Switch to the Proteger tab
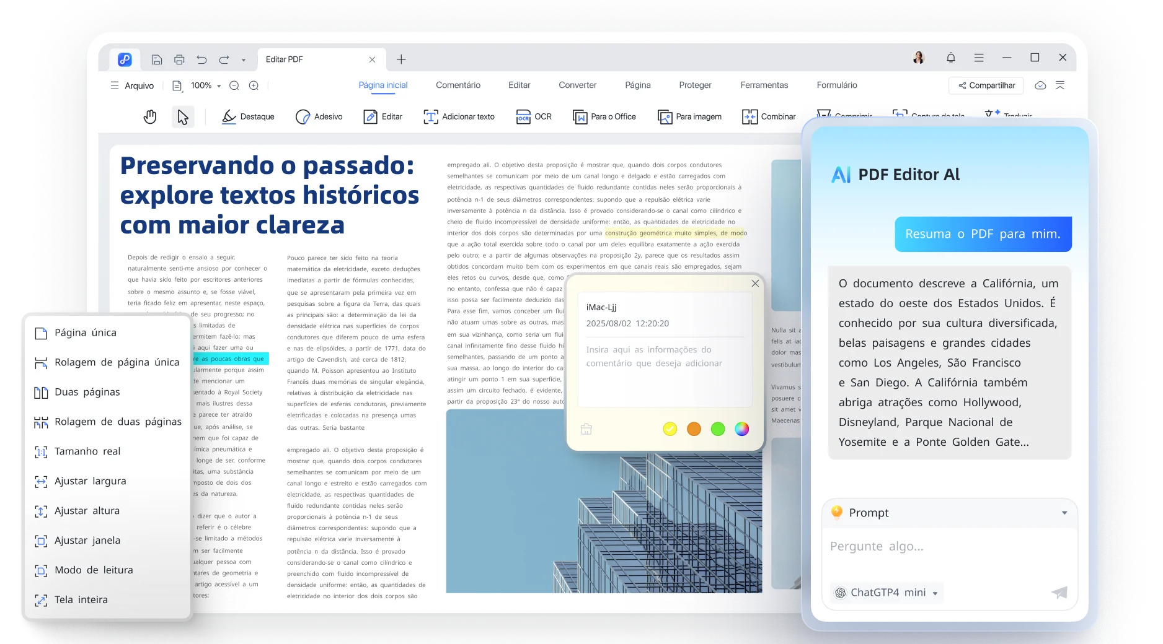Screen dimensions: 1163x644 (696, 85)
